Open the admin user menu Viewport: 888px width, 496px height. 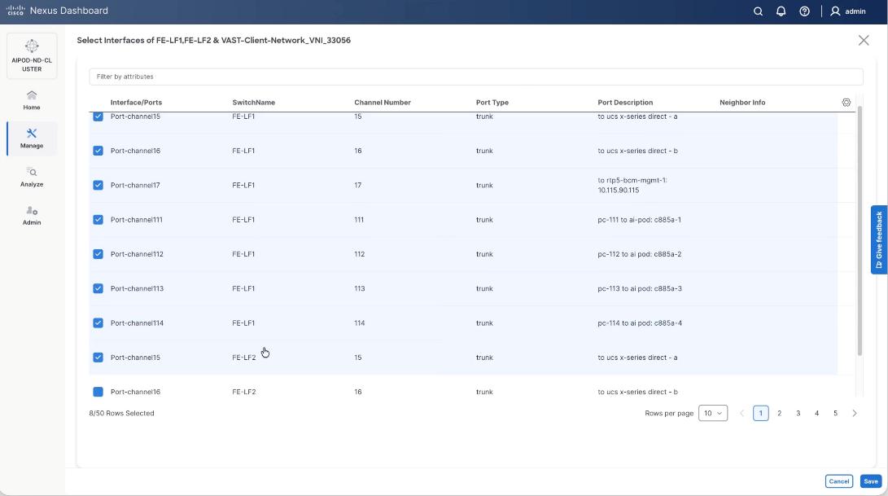click(847, 11)
